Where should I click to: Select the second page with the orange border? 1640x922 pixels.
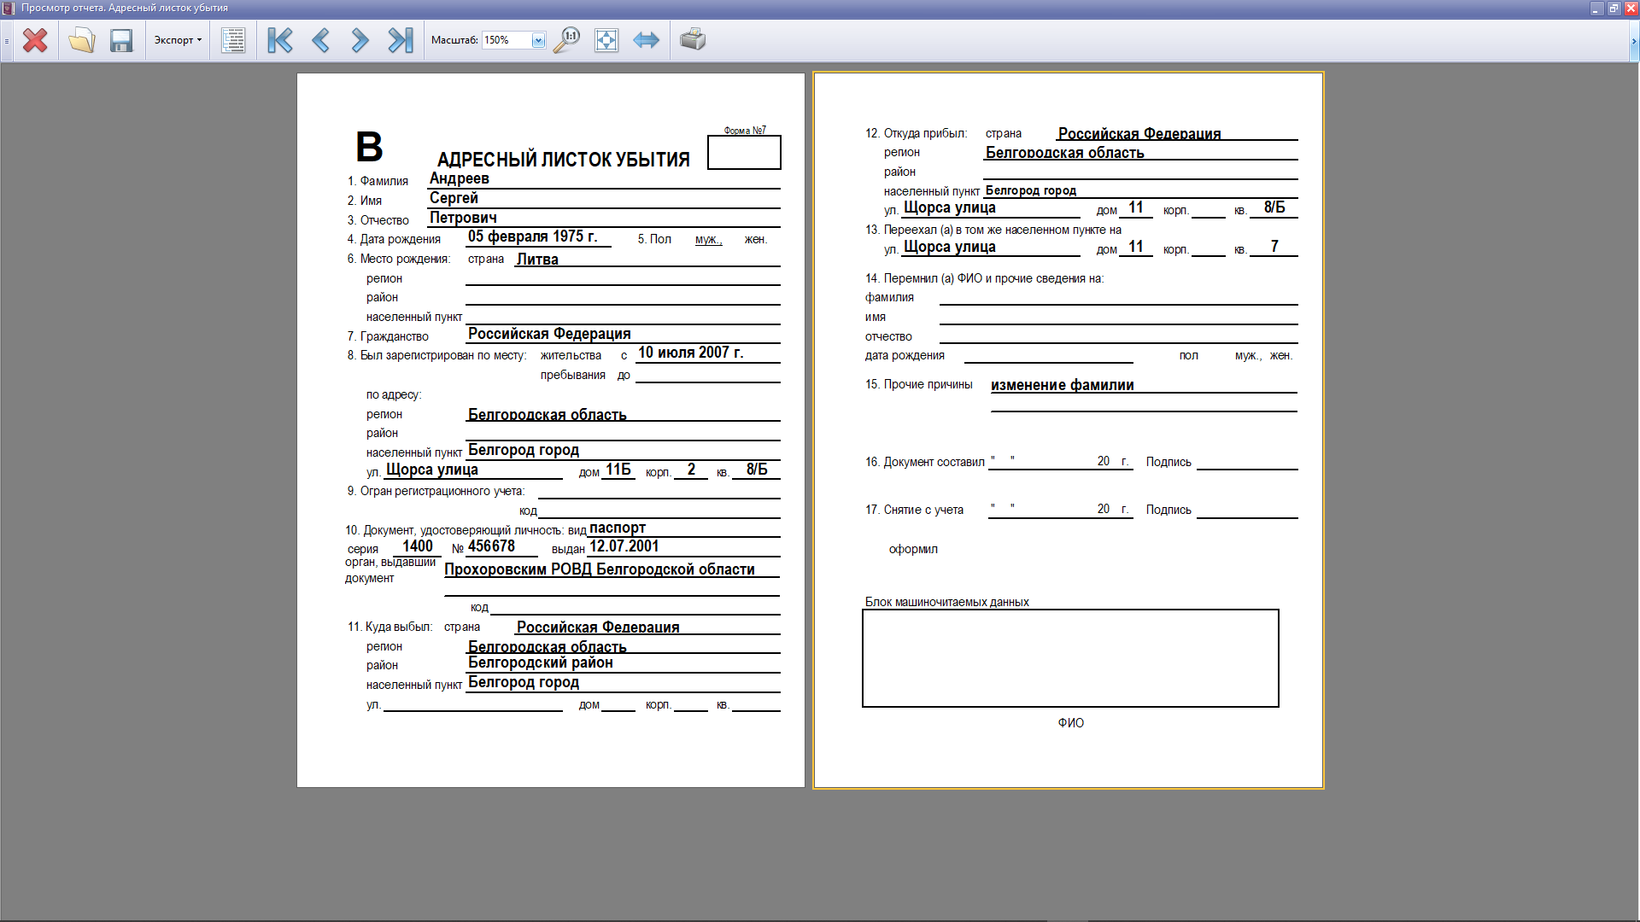[x=1068, y=430]
